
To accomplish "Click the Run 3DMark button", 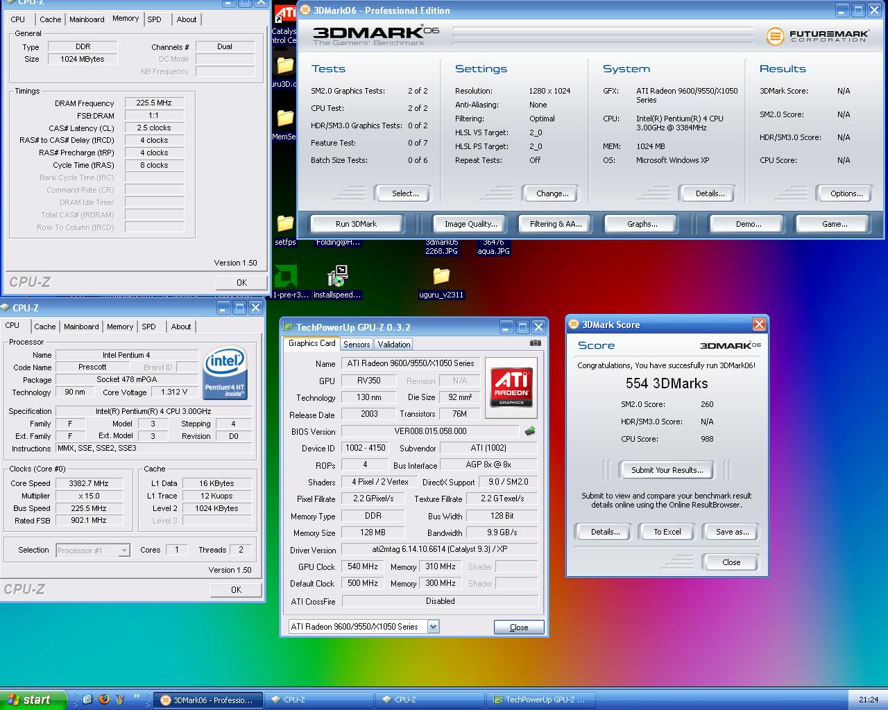I will tap(356, 224).
